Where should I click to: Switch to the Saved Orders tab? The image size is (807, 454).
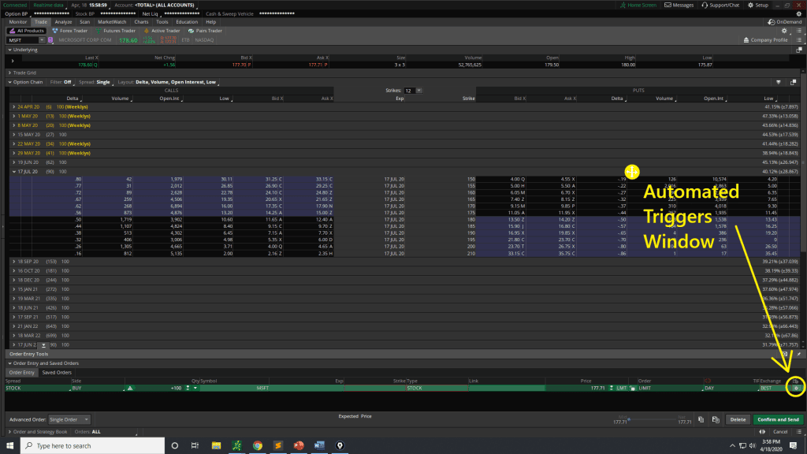point(58,372)
